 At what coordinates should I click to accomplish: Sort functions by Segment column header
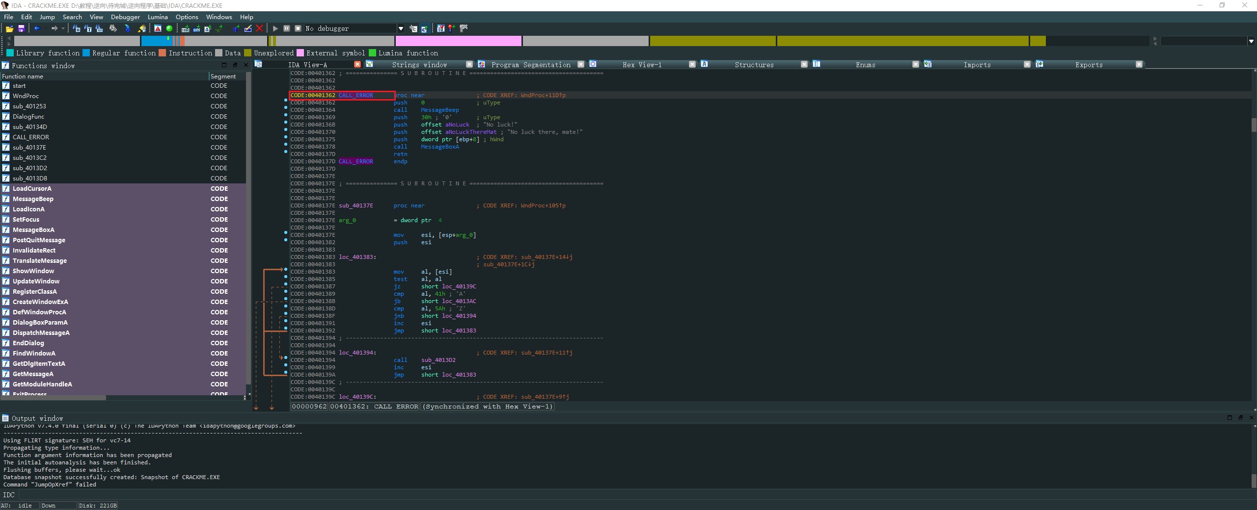coord(223,76)
